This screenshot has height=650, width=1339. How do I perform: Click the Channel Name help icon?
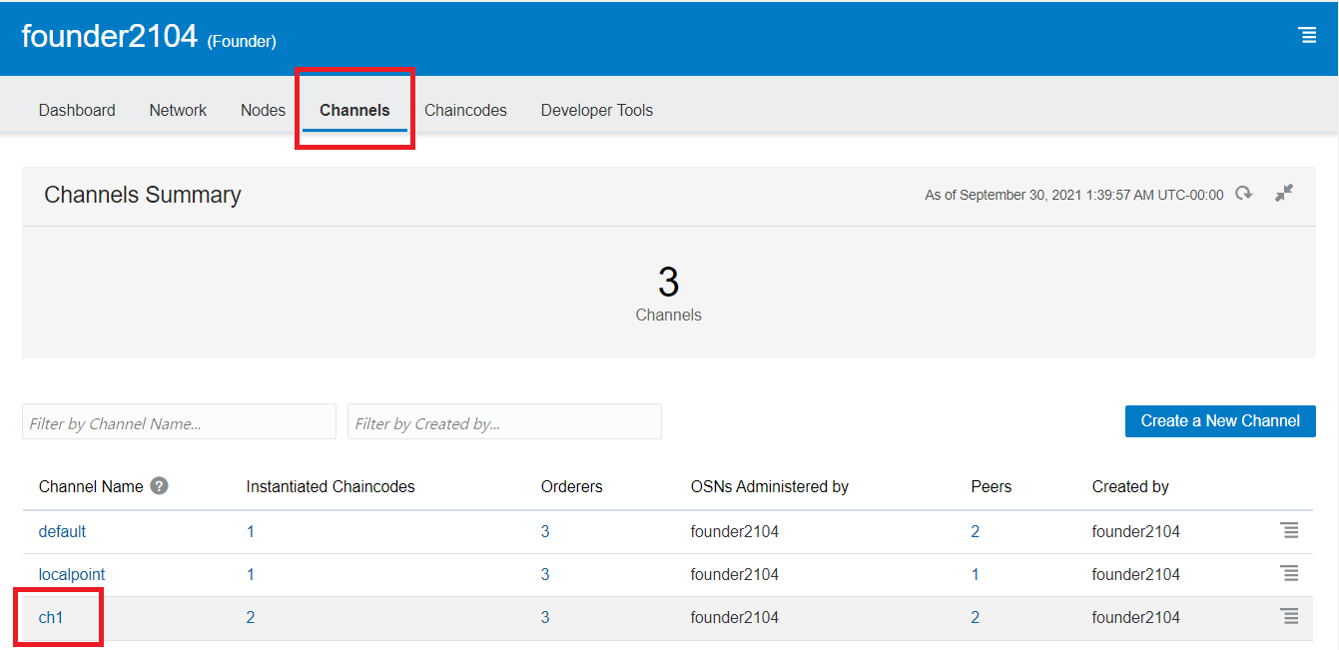coord(159,486)
